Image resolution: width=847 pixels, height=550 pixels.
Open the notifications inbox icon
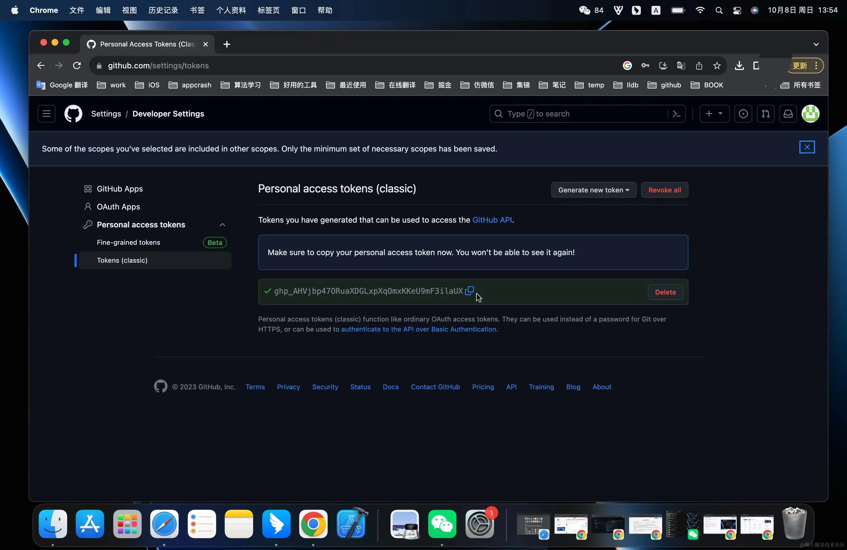tap(788, 114)
